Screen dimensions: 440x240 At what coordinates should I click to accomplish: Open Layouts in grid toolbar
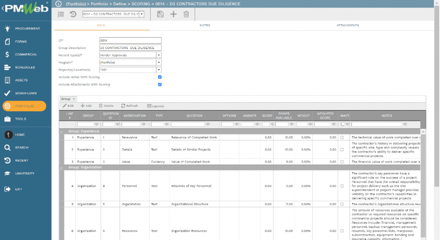pyautogui.click(x=156, y=106)
